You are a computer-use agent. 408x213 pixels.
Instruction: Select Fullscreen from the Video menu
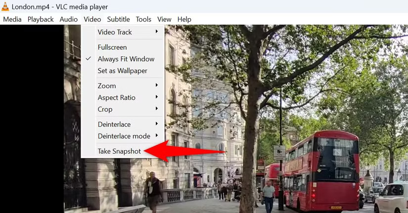pos(123,47)
